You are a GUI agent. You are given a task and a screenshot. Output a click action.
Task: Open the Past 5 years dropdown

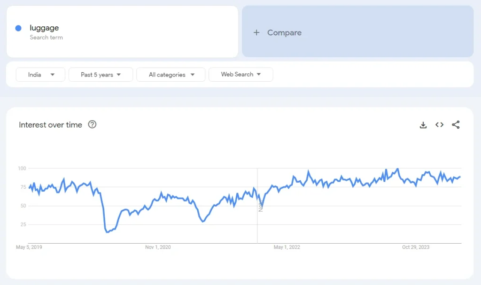click(x=101, y=75)
